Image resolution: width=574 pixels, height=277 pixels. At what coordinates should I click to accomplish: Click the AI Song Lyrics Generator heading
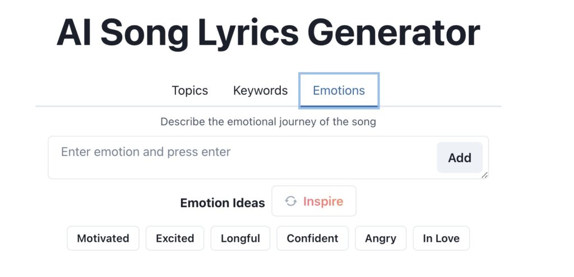(268, 32)
